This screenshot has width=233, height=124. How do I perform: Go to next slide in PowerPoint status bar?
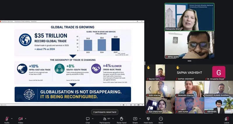[x=126, y=105]
